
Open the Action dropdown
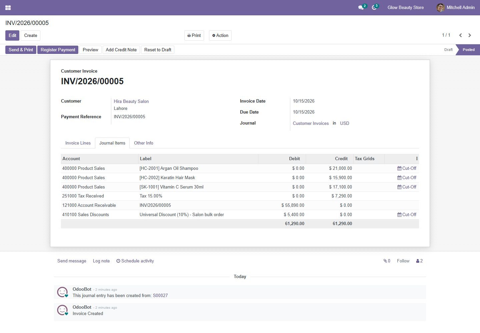point(220,36)
